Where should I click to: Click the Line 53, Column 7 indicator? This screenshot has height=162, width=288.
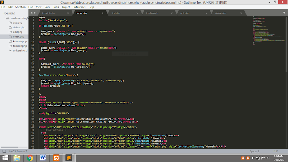coord(18,151)
